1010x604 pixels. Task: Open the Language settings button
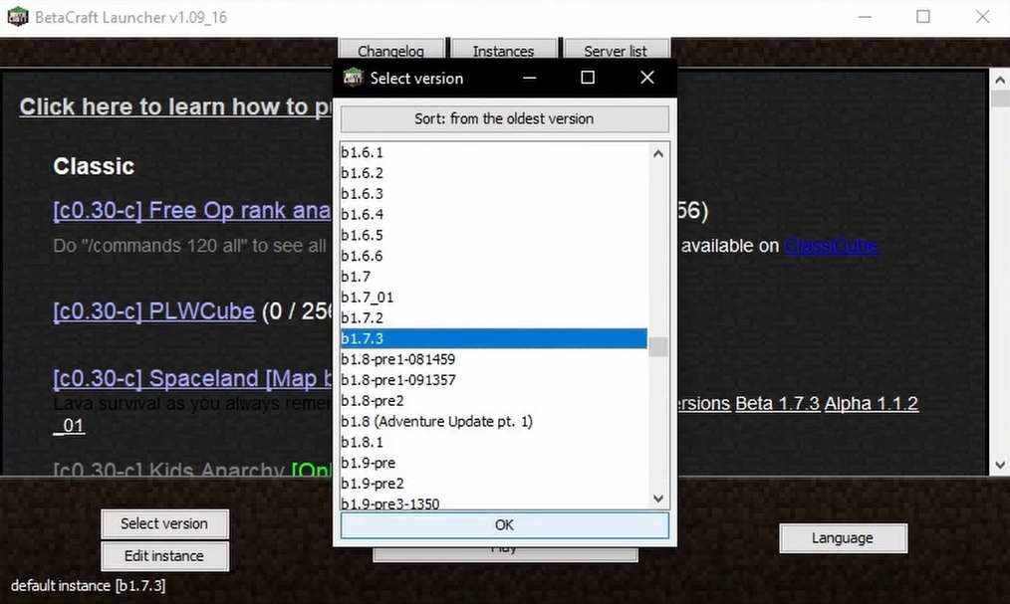point(842,538)
